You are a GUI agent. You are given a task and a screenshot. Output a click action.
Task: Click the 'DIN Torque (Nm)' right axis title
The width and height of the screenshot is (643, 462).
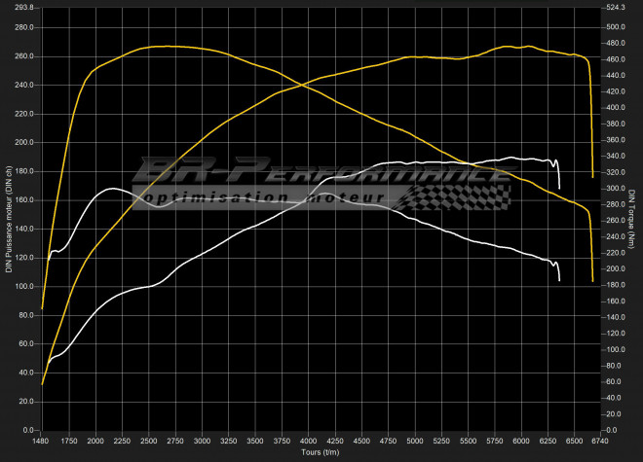[x=632, y=219]
